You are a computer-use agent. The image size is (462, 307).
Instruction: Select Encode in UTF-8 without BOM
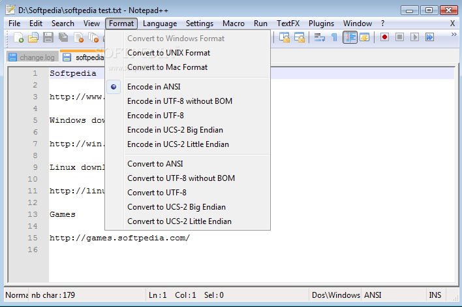[188, 101]
